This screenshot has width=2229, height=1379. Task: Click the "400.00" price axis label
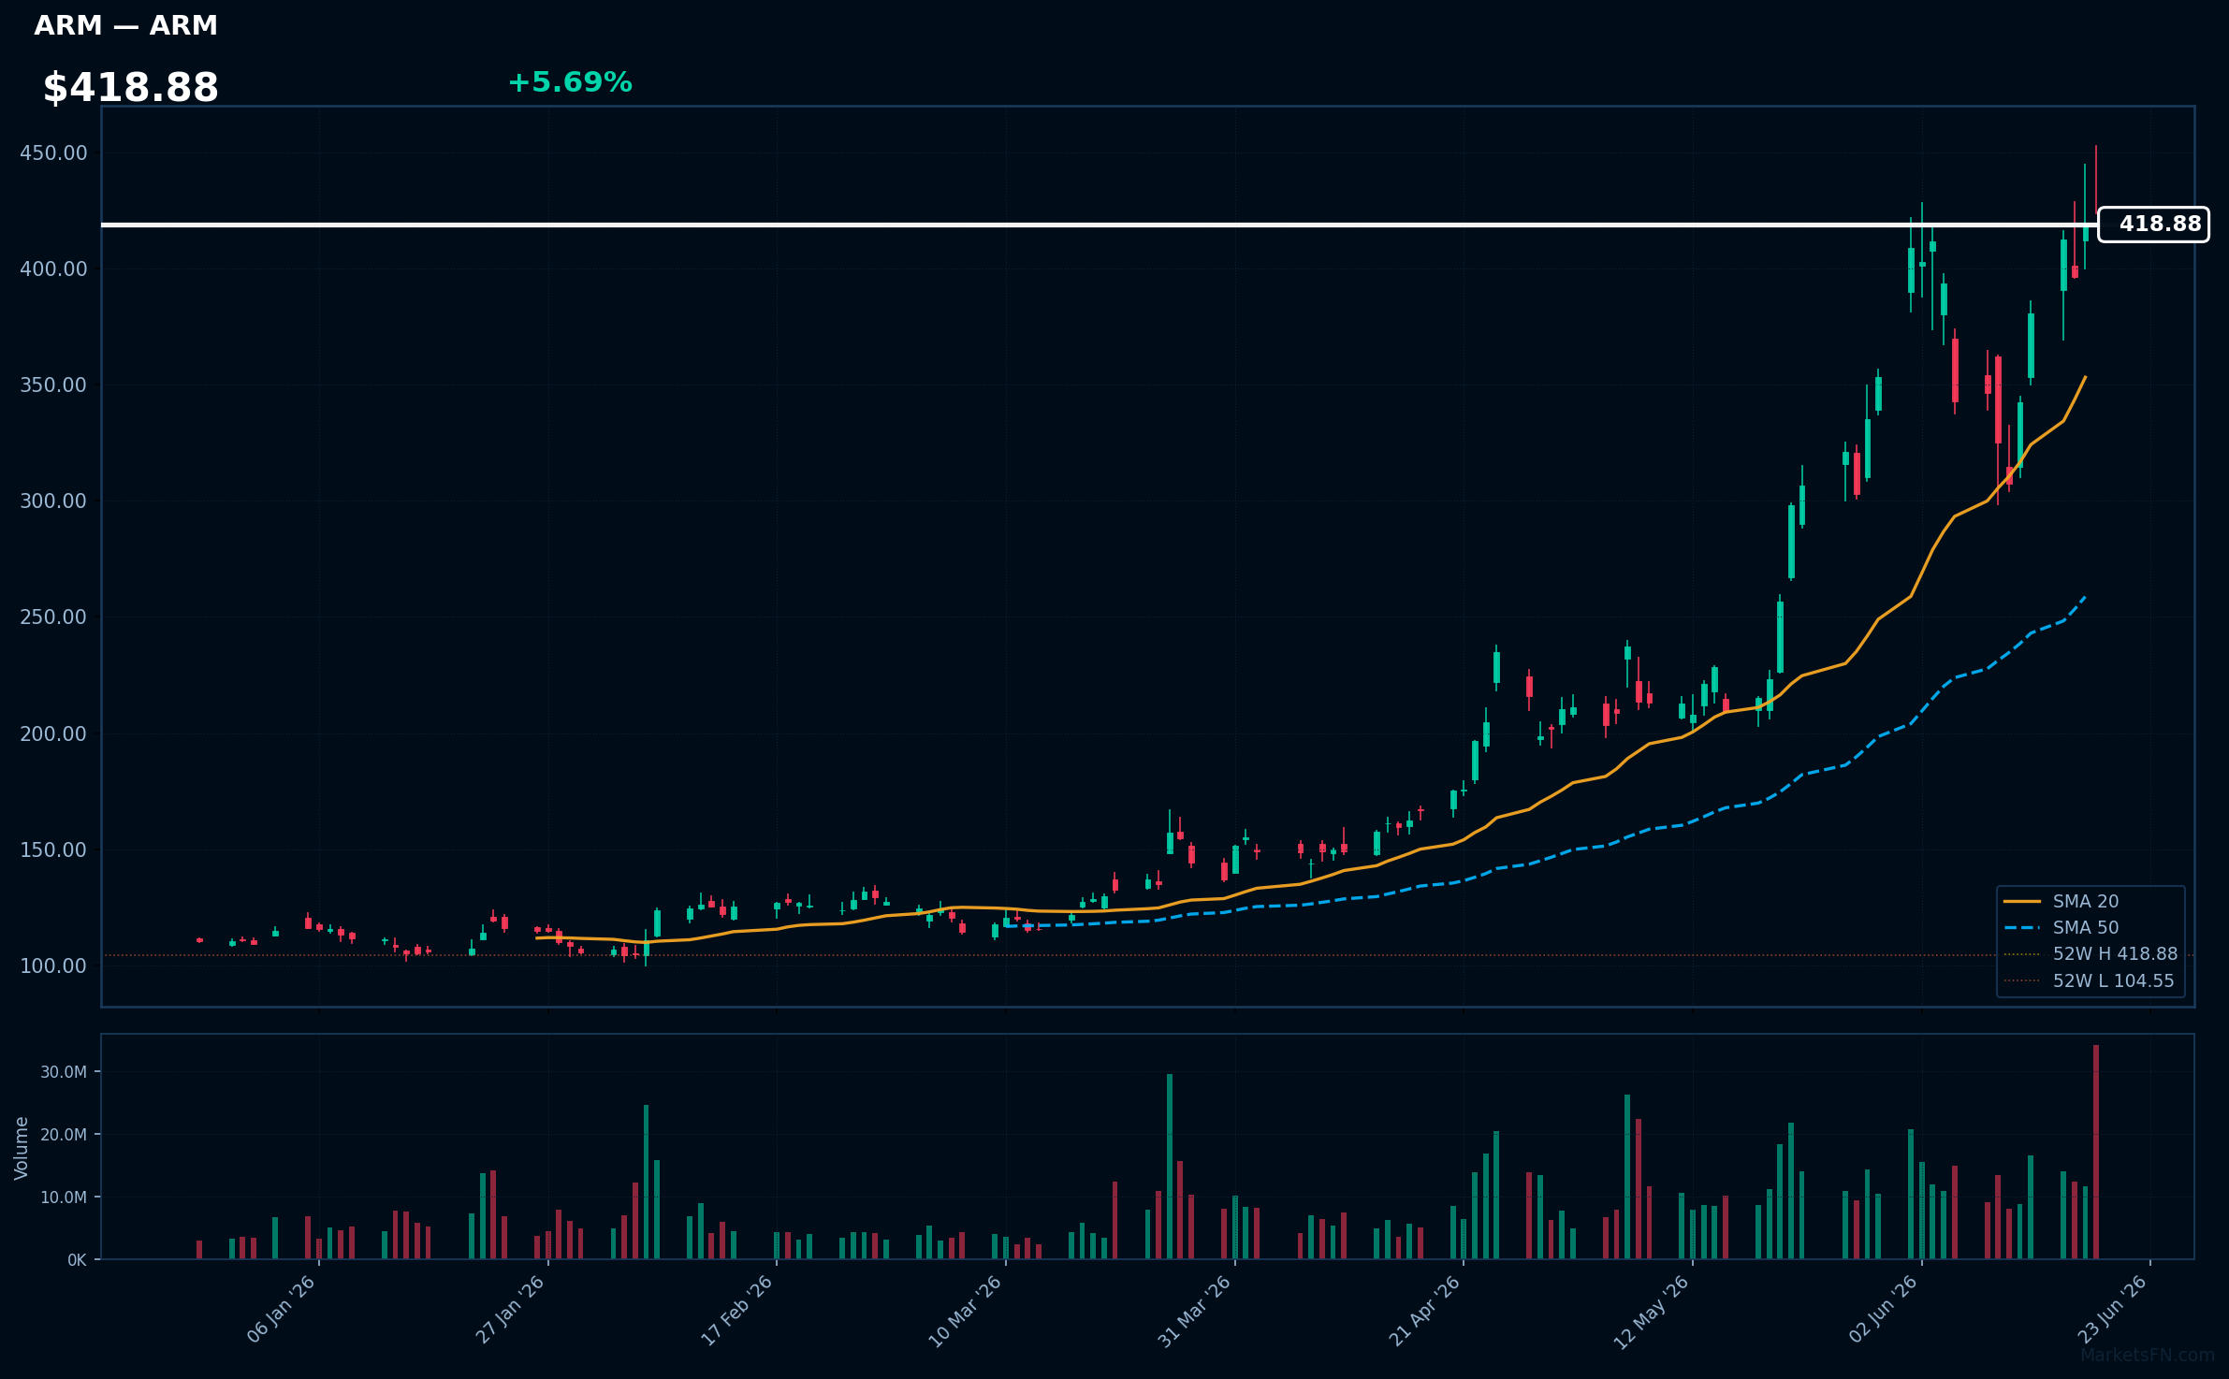click(x=53, y=269)
